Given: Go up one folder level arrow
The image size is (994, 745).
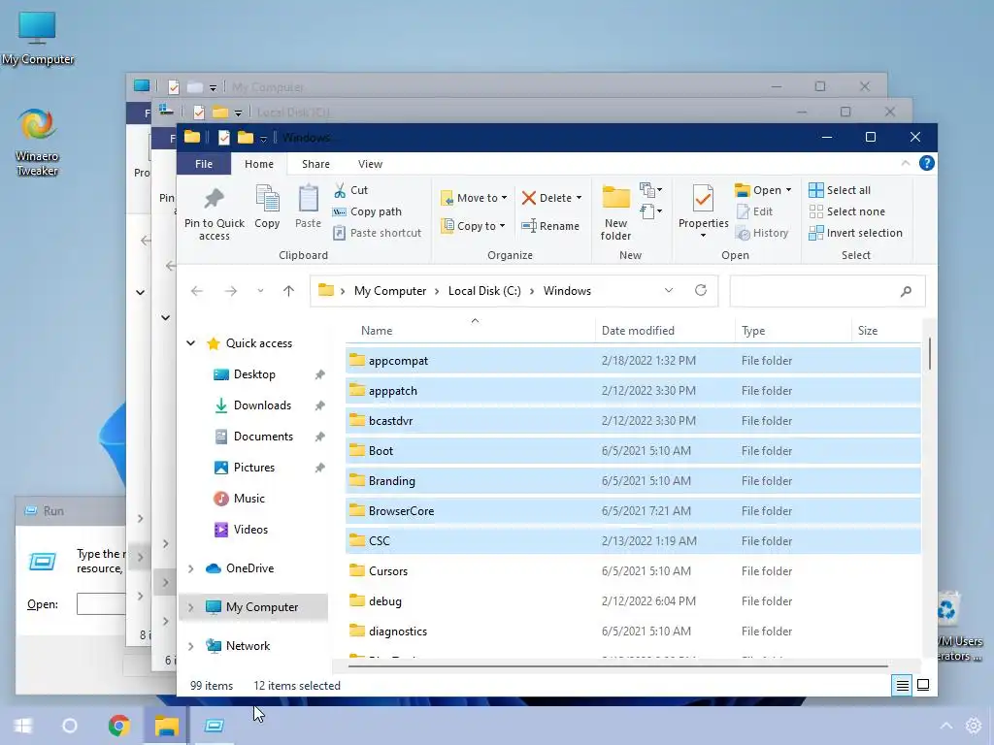Looking at the screenshot, I should (x=288, y=291).
